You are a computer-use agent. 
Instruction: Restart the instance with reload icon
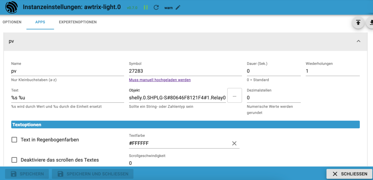(x=156, y=8)
